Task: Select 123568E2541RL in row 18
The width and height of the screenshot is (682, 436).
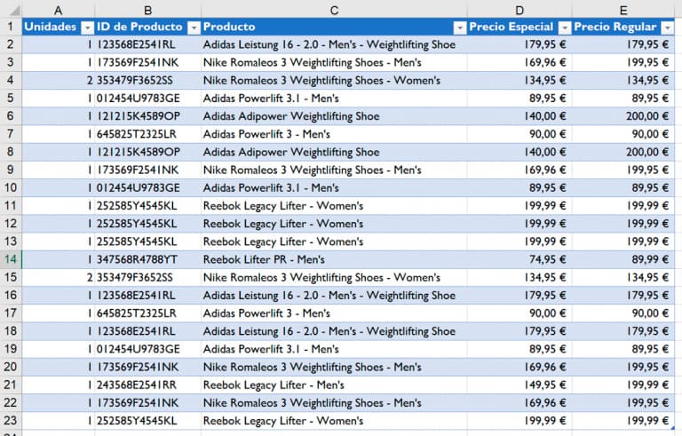Action: click(x=148, y=331)
